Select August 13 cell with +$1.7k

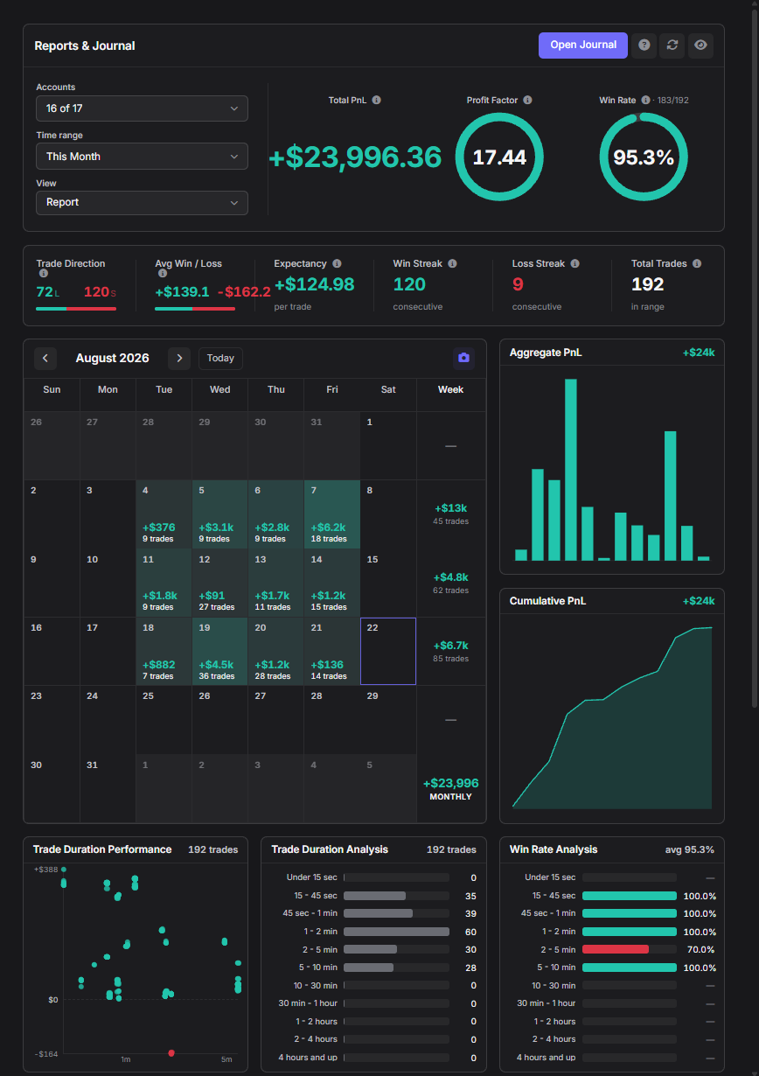point(275,583)
